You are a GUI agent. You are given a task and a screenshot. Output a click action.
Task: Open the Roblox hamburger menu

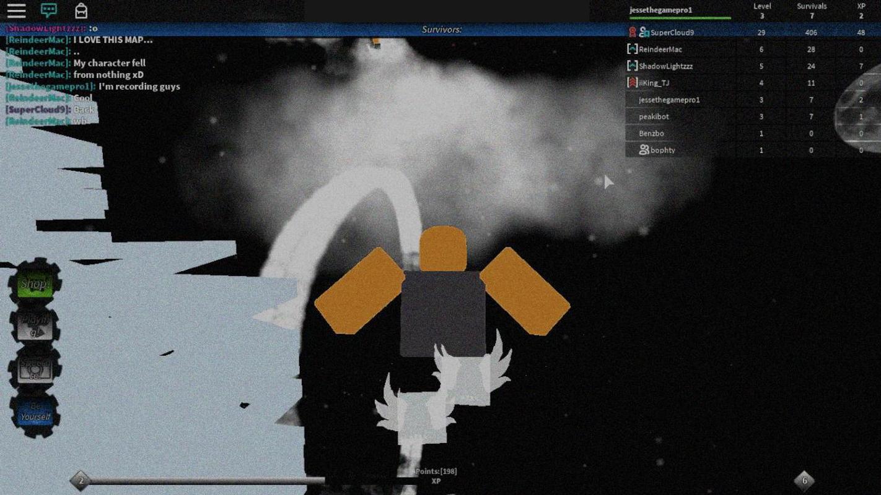click(16, 11)
